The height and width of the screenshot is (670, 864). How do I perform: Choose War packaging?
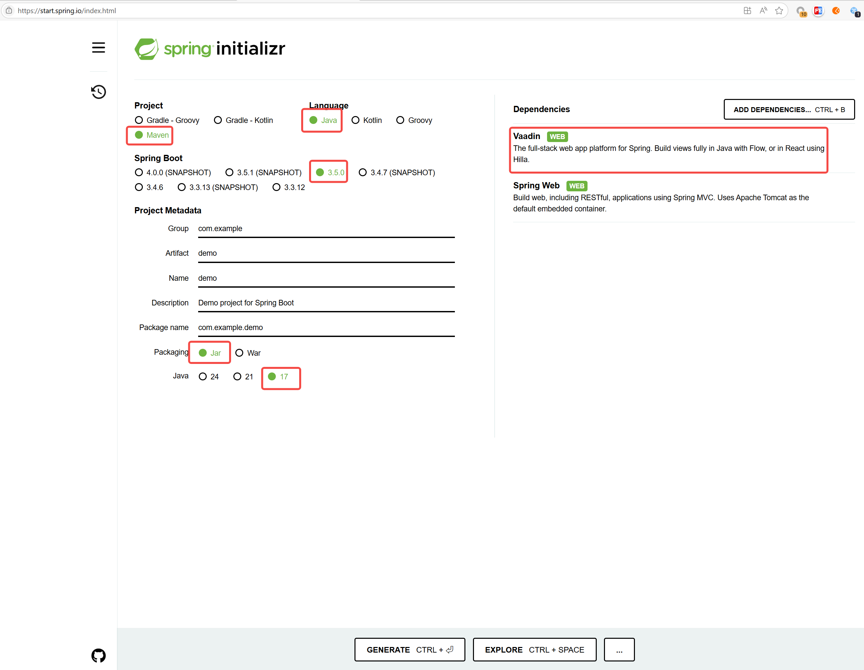click(x=248, y=353)
